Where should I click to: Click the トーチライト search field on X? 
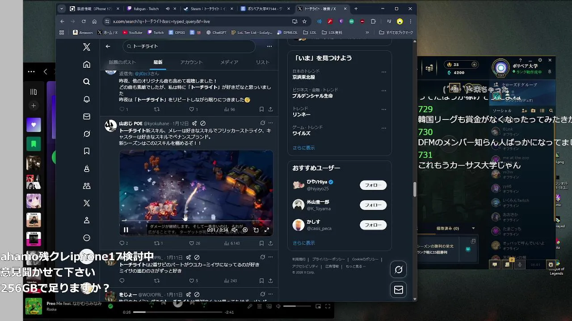[x=189, y=46]
